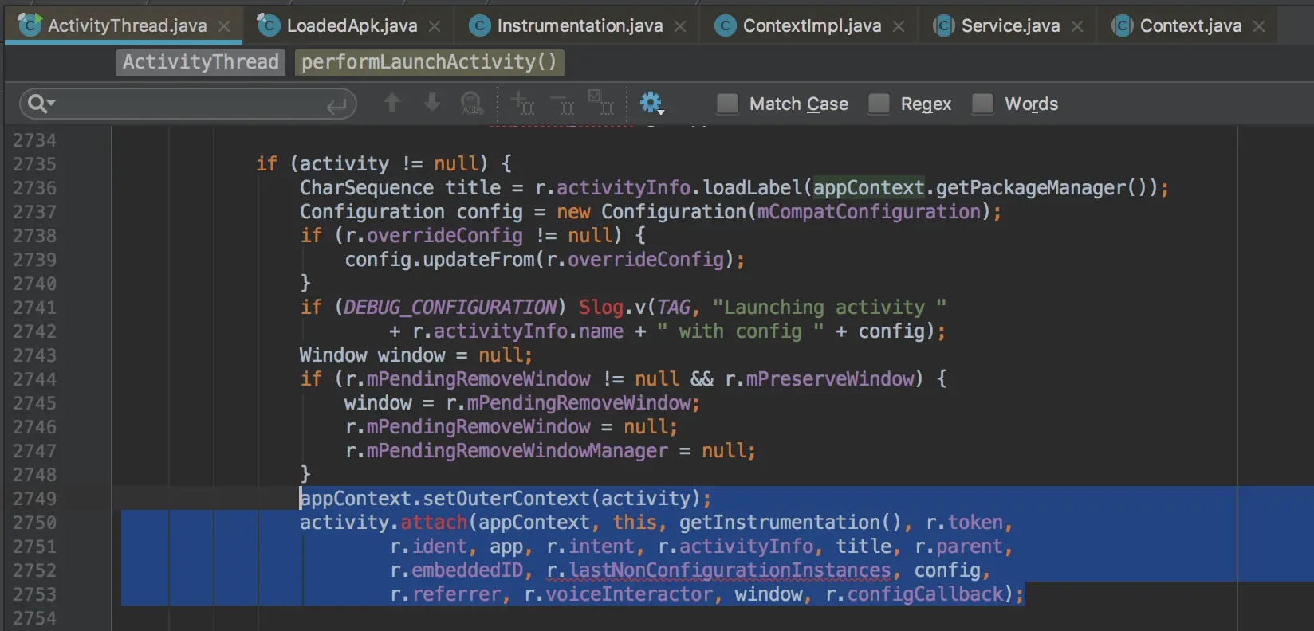Focus the find search text field
The image size is (1314, 631).
click(188, 104)
